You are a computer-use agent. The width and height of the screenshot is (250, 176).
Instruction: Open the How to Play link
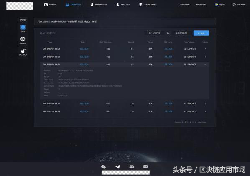185,5
